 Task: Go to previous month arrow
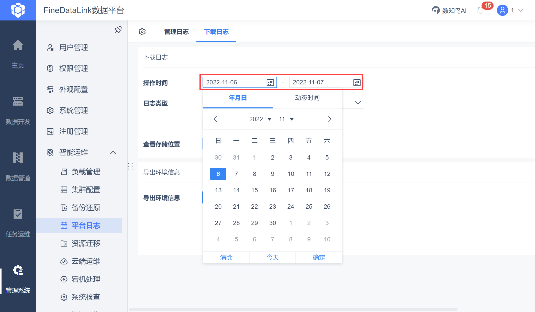pyautogui.click(x=215, y=119)
